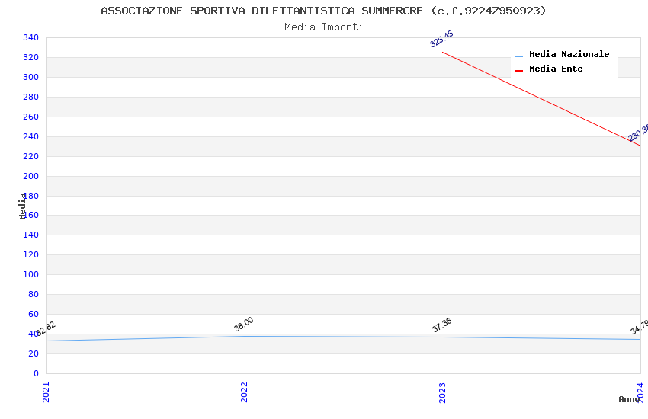The width and height of the screenshot is (648, 419).
Task: Click the 120 y-axis tick label
Action: pos(30,254)
